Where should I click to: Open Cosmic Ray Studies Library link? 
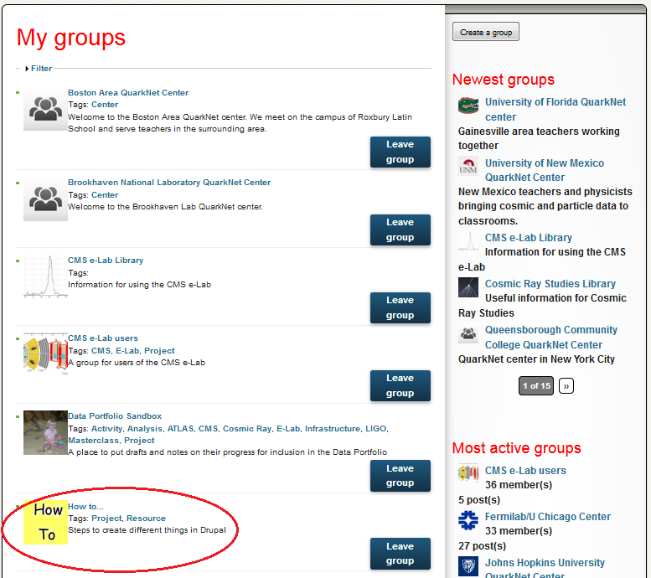click(550, 284)
